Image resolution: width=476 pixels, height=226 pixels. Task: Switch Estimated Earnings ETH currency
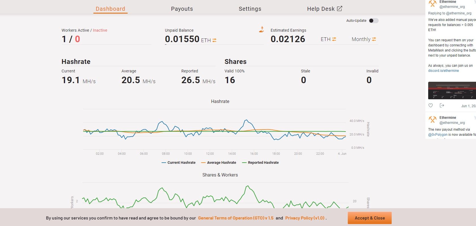click(334, 39)
